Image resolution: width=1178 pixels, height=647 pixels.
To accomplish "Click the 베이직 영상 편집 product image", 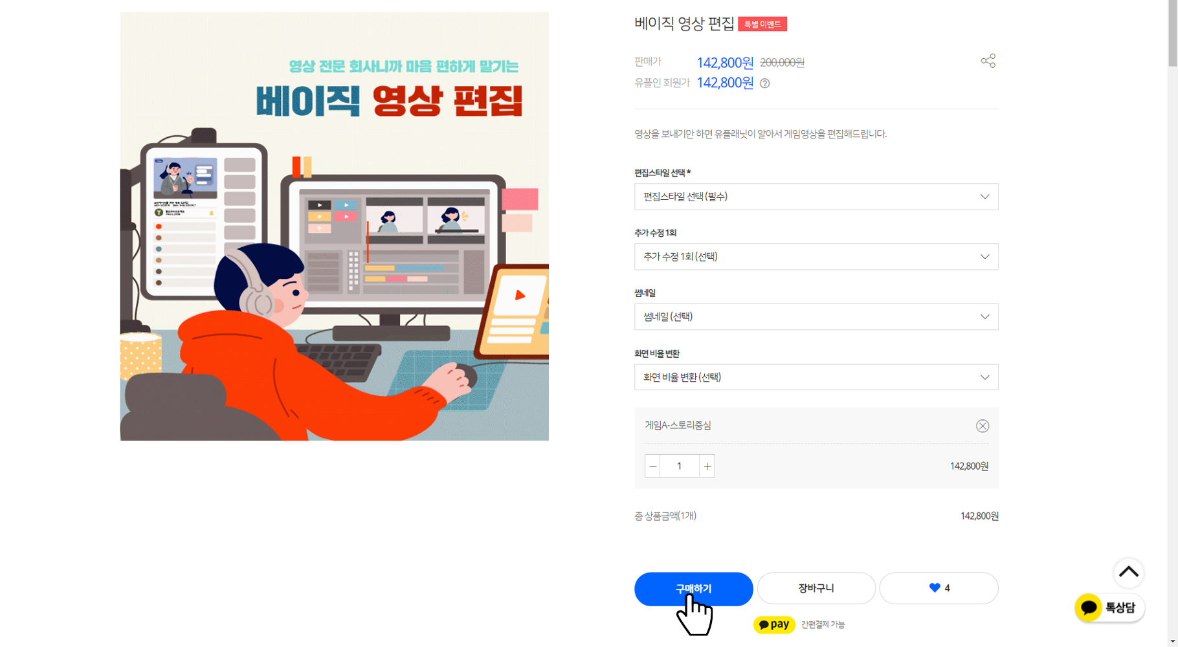I will [x=334, y=226].
